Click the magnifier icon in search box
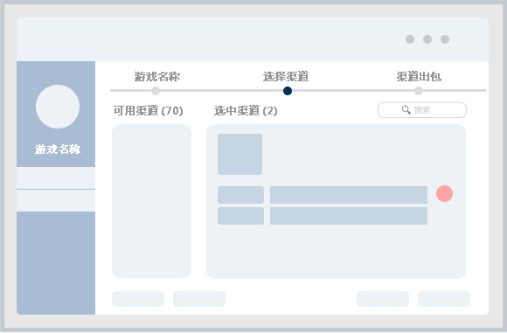 coord(406,109)
